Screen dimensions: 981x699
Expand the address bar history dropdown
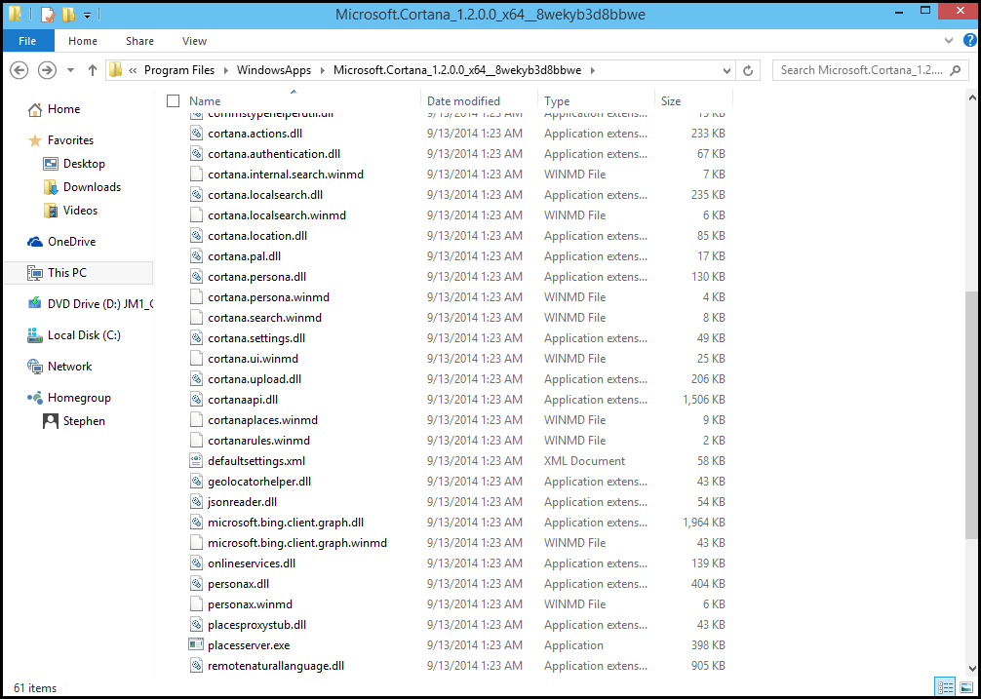[x=727, y=70]
